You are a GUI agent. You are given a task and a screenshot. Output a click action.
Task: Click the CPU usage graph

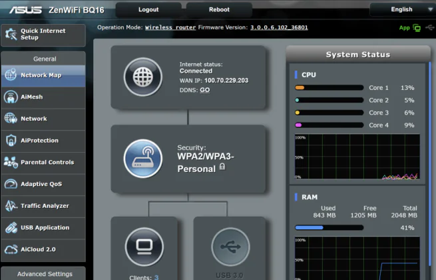tap(357, 157)
